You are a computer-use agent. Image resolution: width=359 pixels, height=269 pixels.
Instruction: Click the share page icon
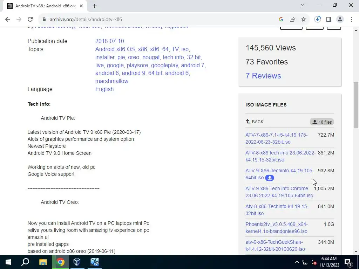click(292, 20)
